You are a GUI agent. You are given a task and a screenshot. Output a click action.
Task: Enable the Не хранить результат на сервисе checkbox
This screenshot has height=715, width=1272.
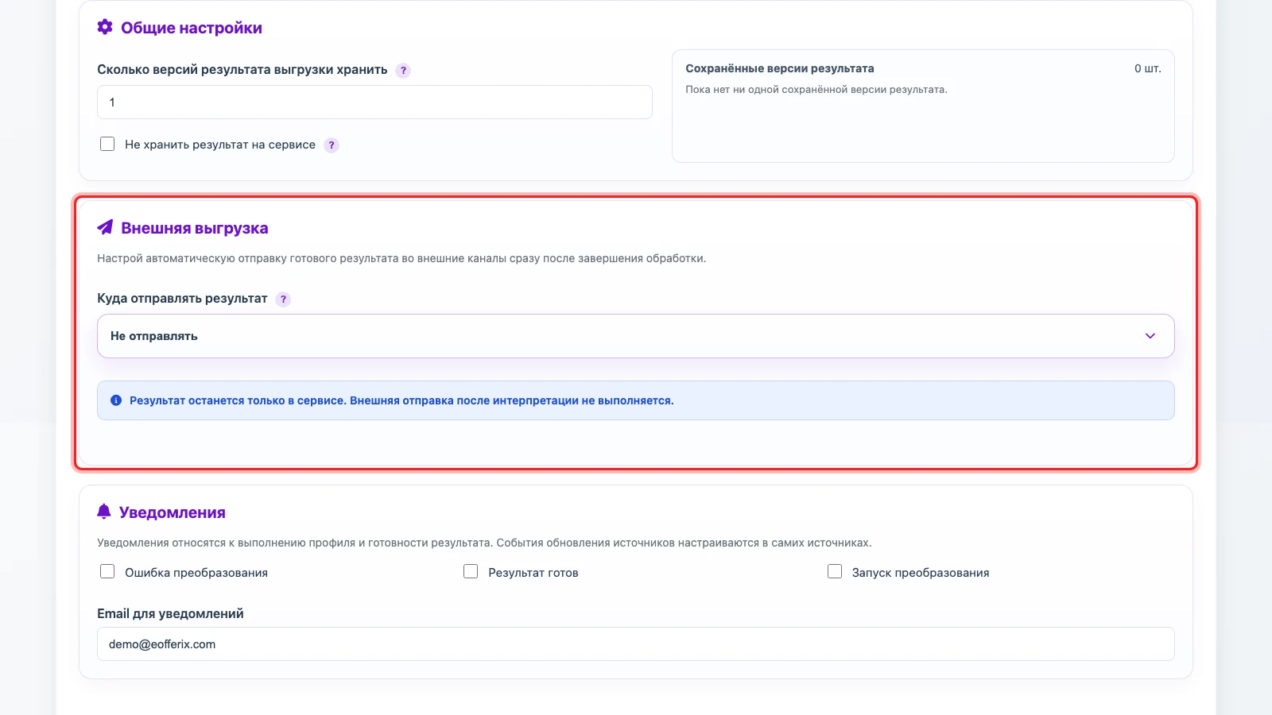click(107, 144)
